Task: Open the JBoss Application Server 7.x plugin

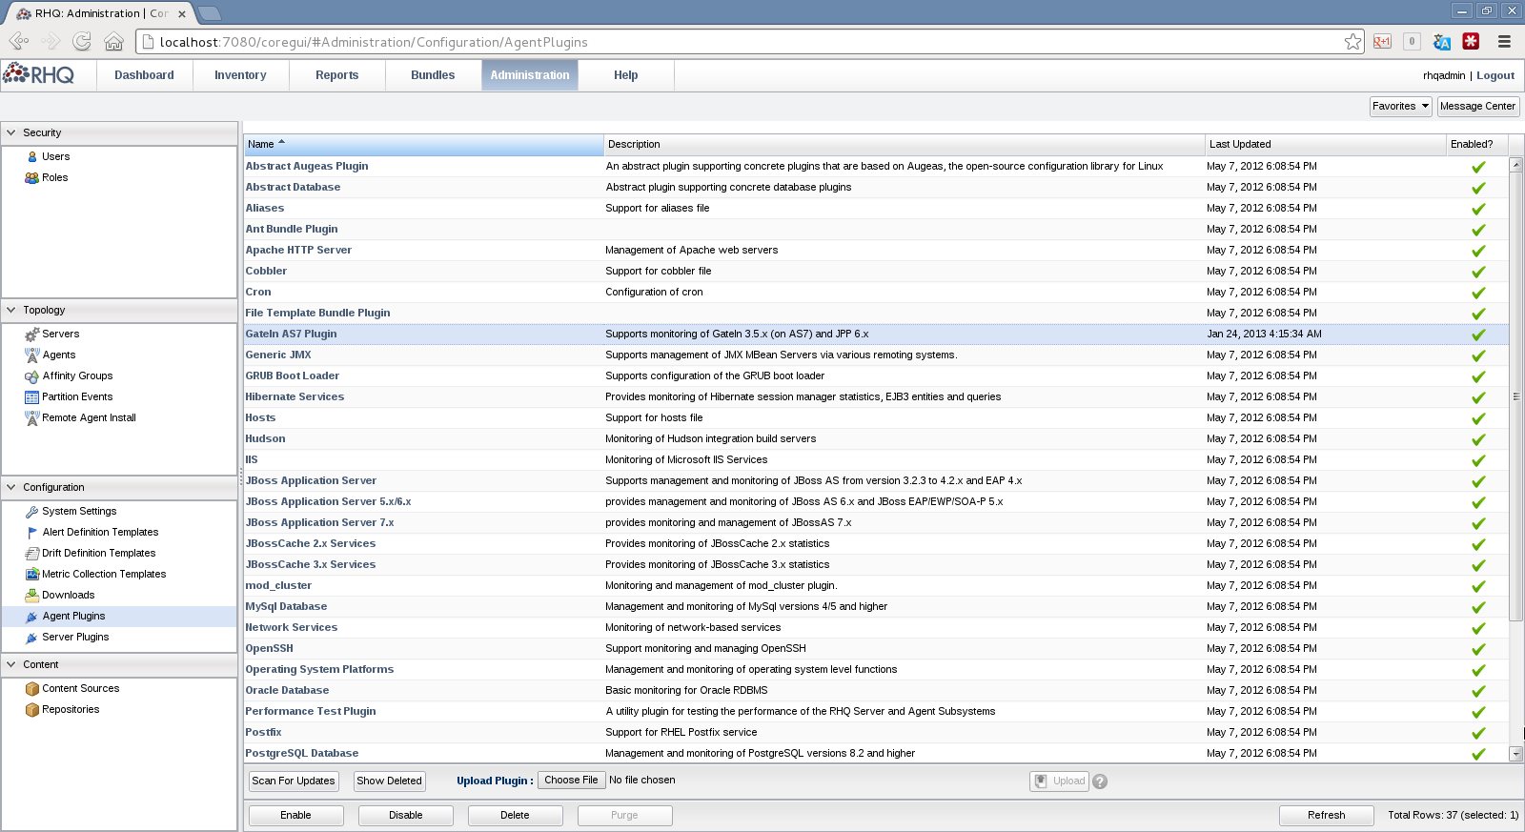Action: point(319,522)
